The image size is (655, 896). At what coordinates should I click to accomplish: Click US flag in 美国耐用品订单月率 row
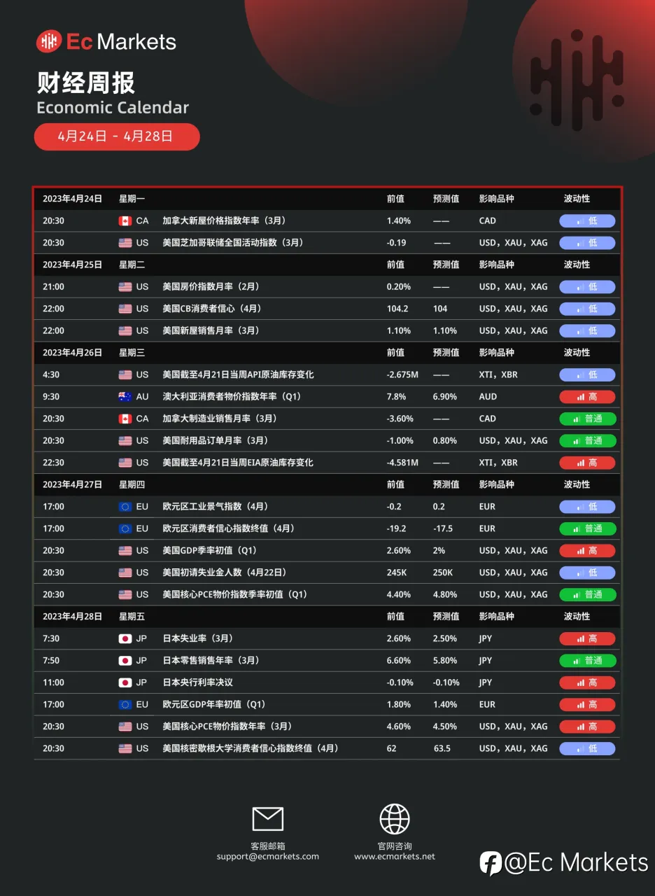[125, 440]
